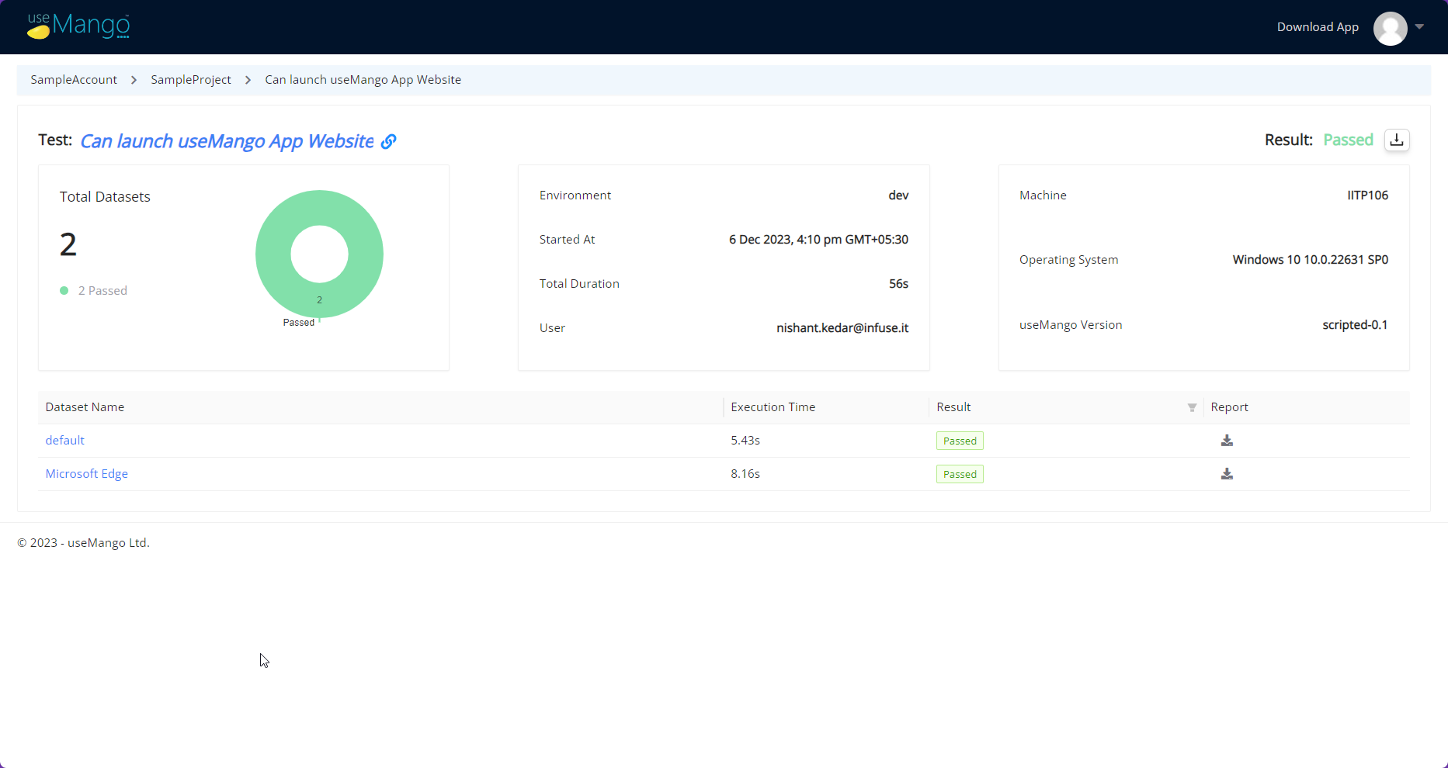Screen dimensions: 1448x768
Task: Select the user email nishant.kedar@infuse.it
Action: click(842, 328)
